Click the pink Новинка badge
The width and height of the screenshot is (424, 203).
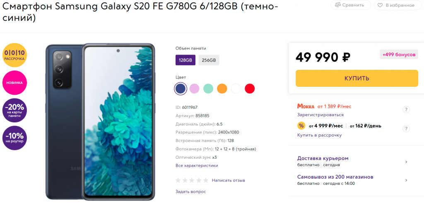pyautogui.click(x=14, y=83)
